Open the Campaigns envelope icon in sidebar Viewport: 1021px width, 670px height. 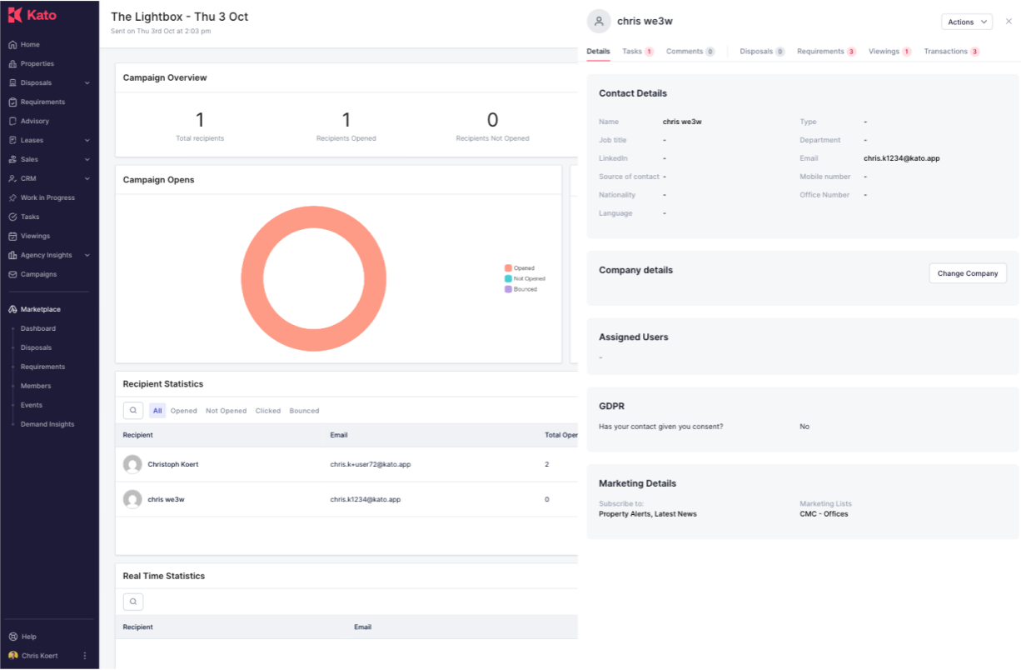[x=12, y=274]
